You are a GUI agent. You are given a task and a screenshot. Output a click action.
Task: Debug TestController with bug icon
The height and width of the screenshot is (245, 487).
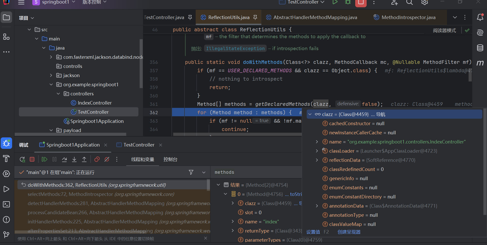[x=348, y=2]
